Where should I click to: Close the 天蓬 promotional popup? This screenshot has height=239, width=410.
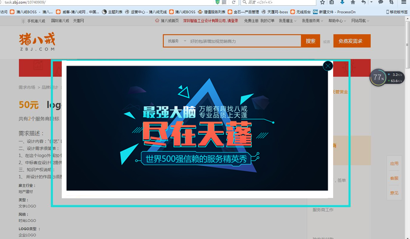[x=328, y=66]
